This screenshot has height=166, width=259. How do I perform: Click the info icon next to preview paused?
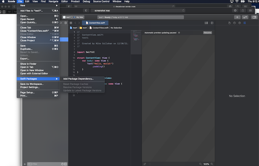click(x=179, y=33)
